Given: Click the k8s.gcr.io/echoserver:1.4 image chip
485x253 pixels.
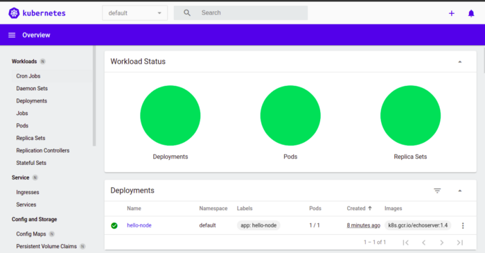Looking at the screenshot, I should 418,225.
